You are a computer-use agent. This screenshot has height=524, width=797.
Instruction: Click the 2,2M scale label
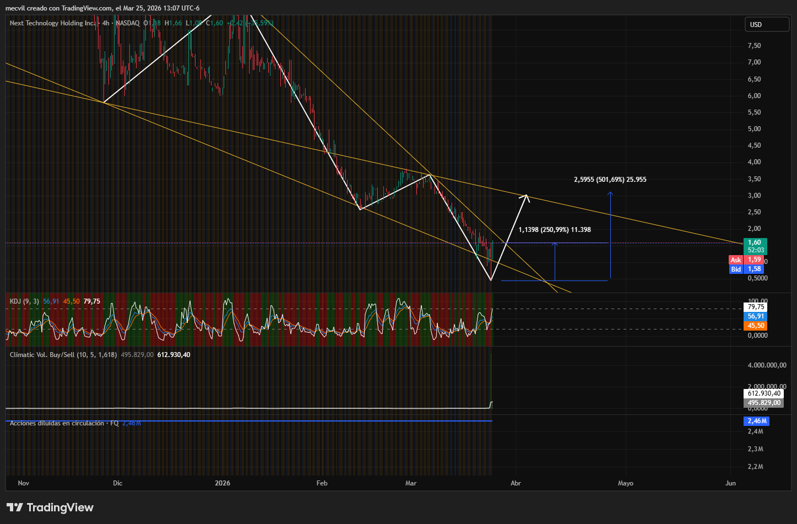755,467
